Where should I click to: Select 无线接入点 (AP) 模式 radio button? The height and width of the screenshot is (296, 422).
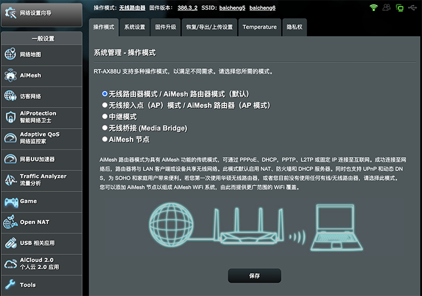[105, 105]
